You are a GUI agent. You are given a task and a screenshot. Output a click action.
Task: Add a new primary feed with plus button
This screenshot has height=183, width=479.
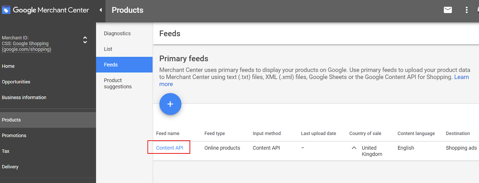pyautogui.click(x=170, y=104)
